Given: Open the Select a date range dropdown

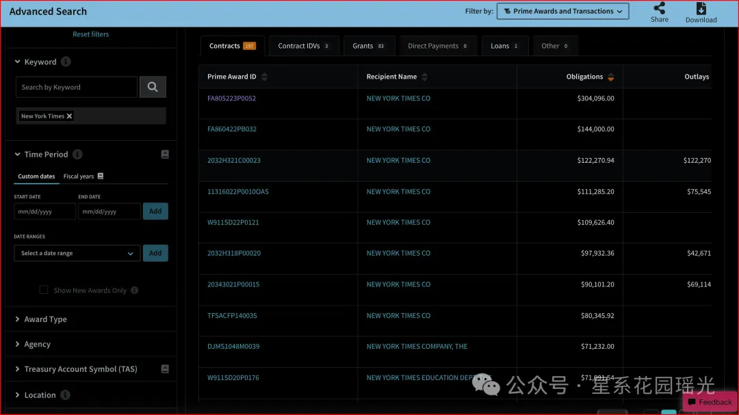Looking at the screenshot, I should 77,253.
